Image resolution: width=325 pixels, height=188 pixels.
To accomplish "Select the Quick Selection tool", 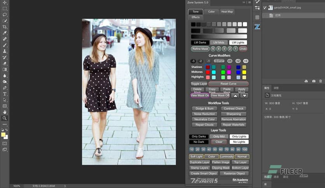I will (x=5, y=21).
